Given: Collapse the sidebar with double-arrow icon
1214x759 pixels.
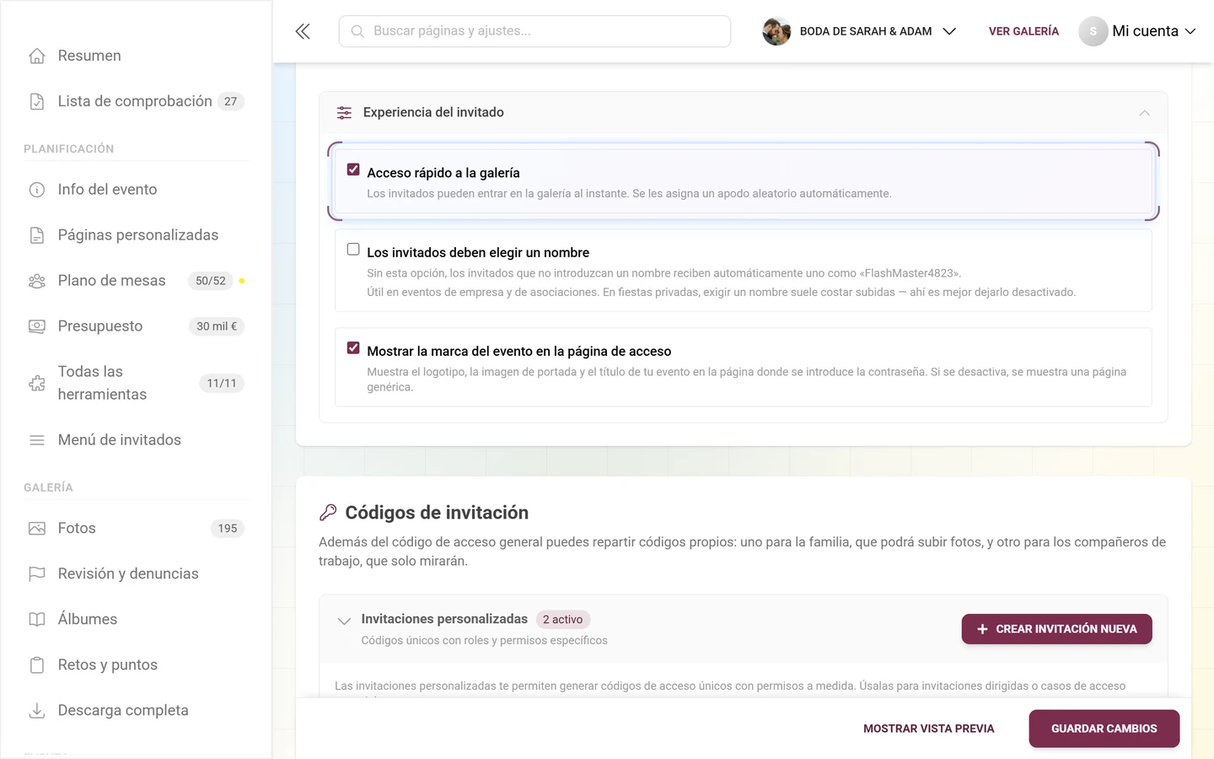Looking at the screenshot, I should point(303,31).
